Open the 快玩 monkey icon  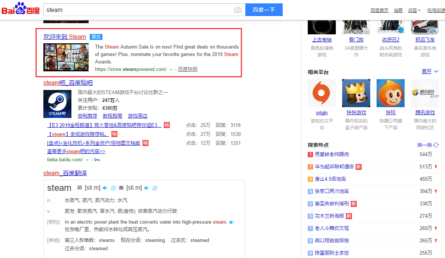(x=390, y=93)
